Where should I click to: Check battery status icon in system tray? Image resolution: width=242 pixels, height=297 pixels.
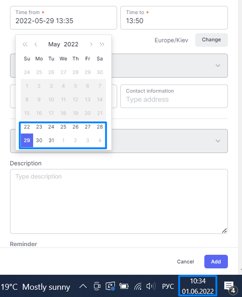pyautogui.click(x=123, y=286)
